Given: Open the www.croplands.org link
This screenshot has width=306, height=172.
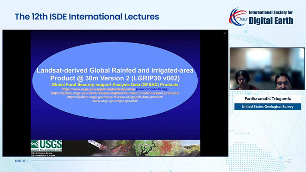Looking at the screenshot, I should point(152,89).
